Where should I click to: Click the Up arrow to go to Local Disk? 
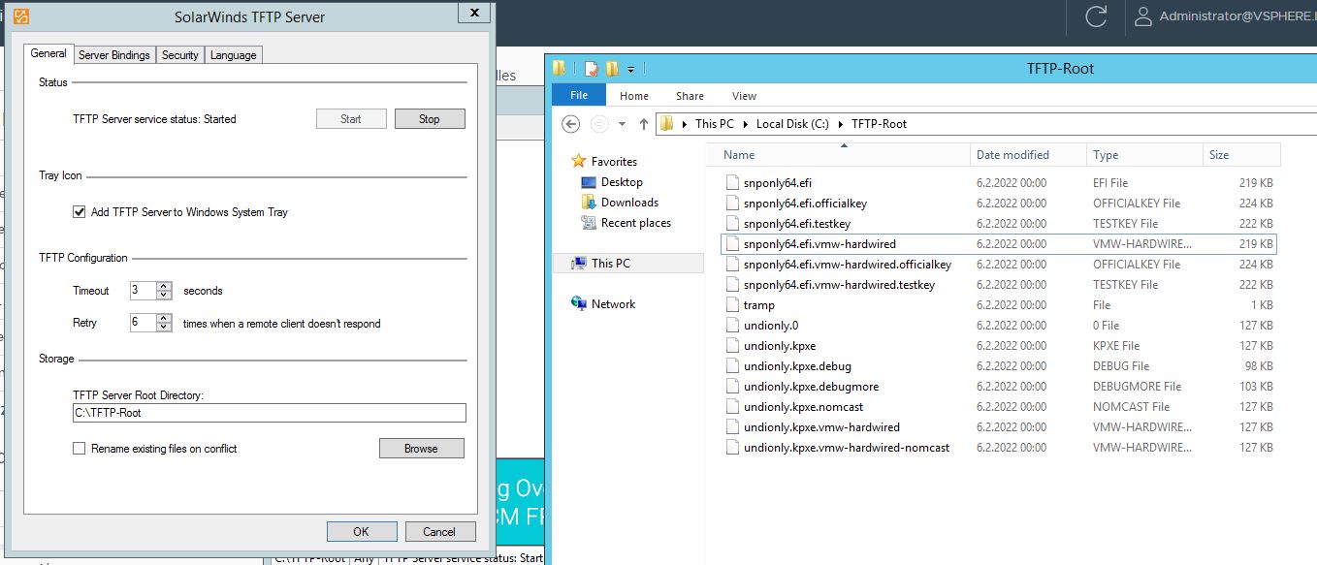point(642,123)
